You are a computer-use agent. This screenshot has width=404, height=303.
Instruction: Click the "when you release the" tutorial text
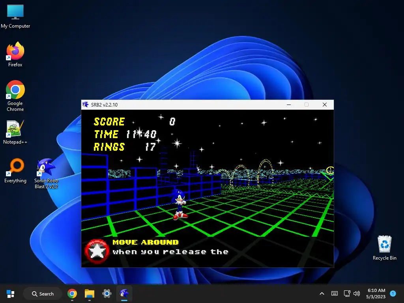tap(170, 252)
